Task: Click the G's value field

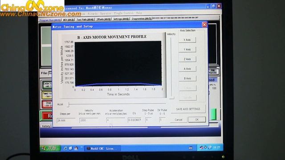Action: (134, 120)
